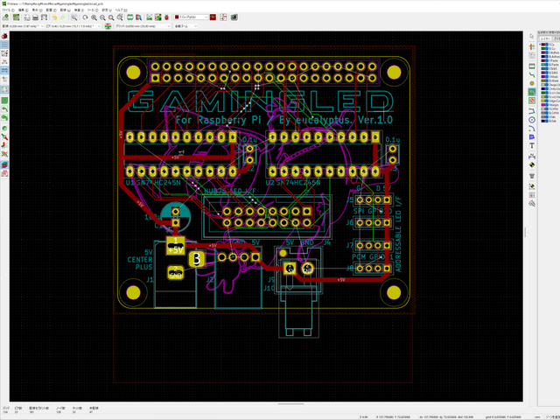Screen dimensions: 560x420
Task: Click the F.Cu layer color swatch
Action: [545, 45]
